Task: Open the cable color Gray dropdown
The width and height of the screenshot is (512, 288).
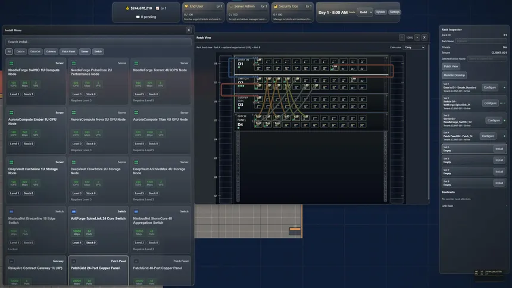Action: tap(415, 47)
